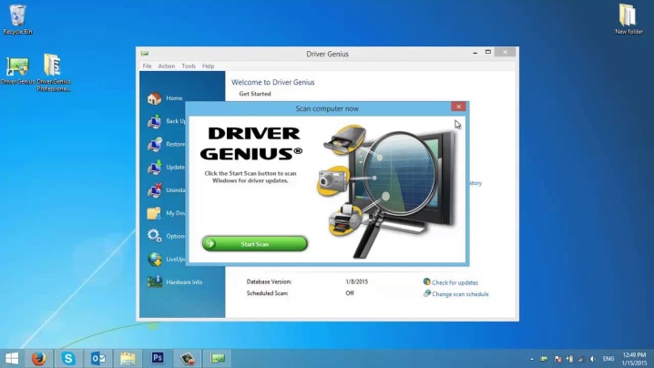The height and width of the screenshot is (368, 654).
Task: Click the taskbar clock showing 12:49 PM
Action: pyautogui.click(x=634, y=359)
